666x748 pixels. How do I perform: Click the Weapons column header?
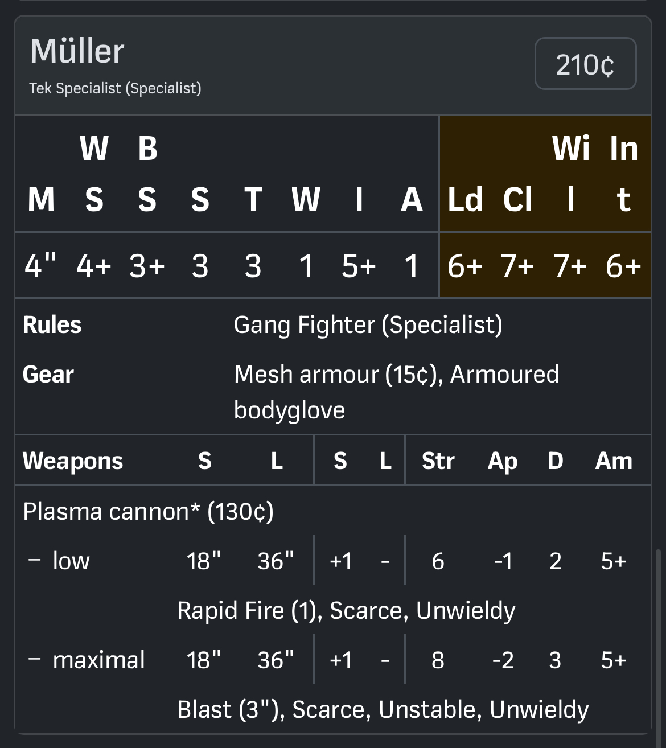pos(73,461)
